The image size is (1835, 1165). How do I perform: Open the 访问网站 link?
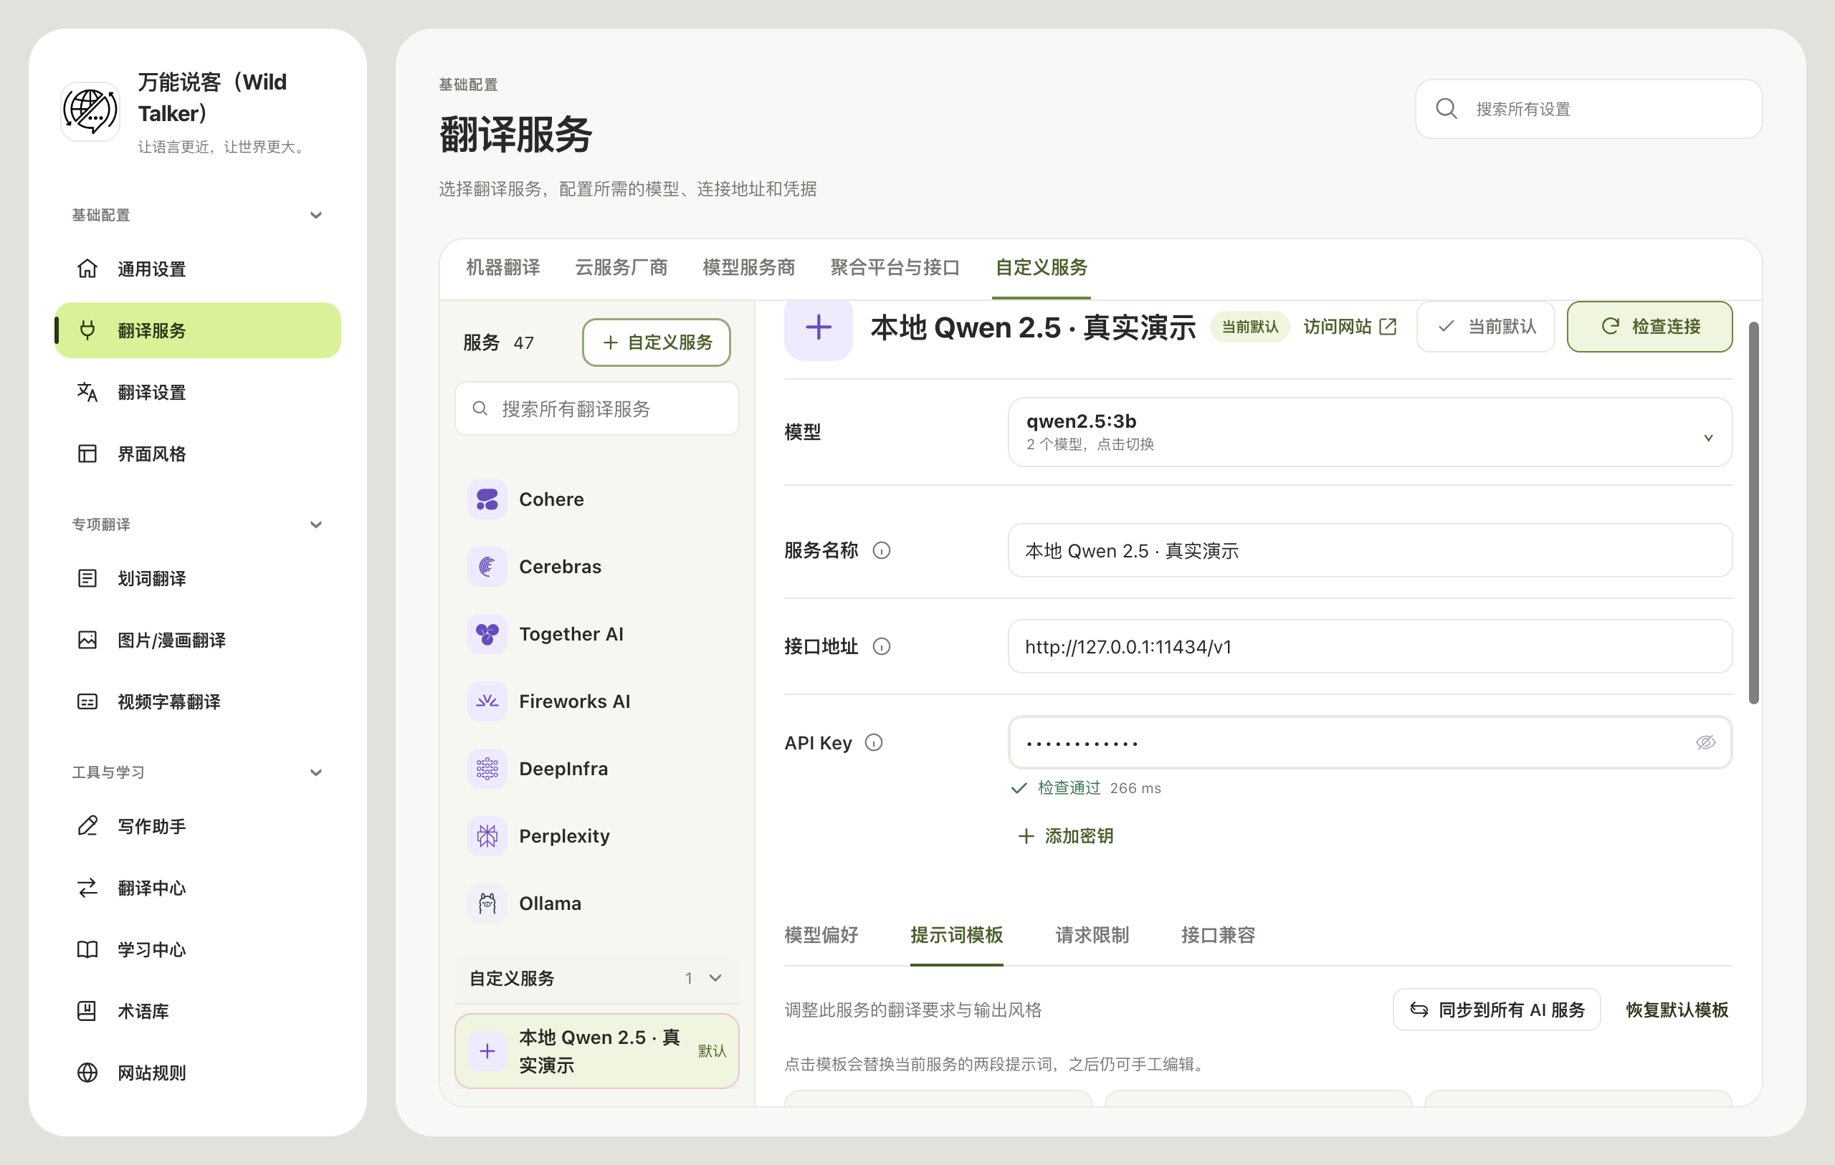pyautogui.click(x=1350, y=327)
